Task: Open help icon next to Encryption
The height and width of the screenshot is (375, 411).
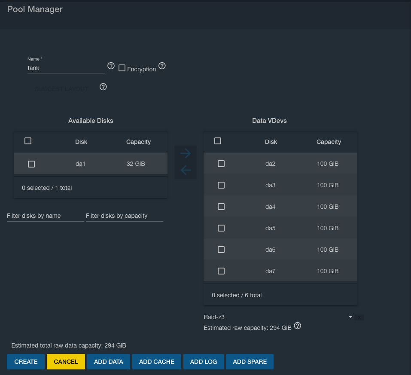Action: tap(162, 66)
